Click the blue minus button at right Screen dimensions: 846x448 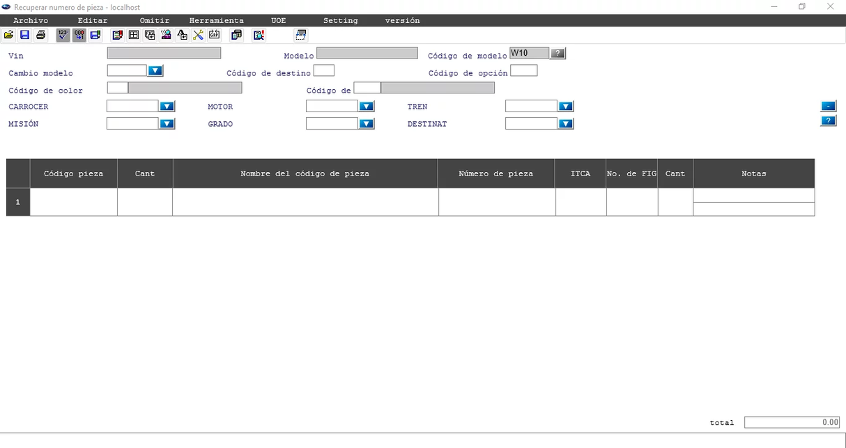coord(828,106)
